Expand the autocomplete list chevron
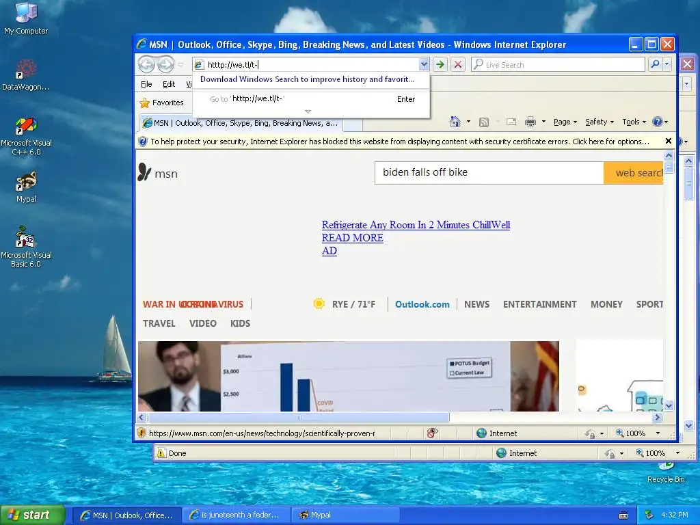The width and height of the screenshot is (700, 525). (308, 111)
